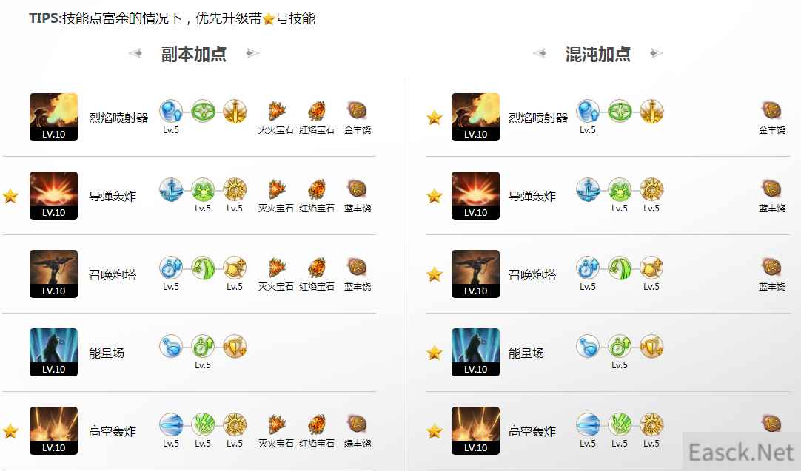Click the 高空轰炸 skill icon in 副本加点 column
Screen dimensions: 801x471
[53, 430]
